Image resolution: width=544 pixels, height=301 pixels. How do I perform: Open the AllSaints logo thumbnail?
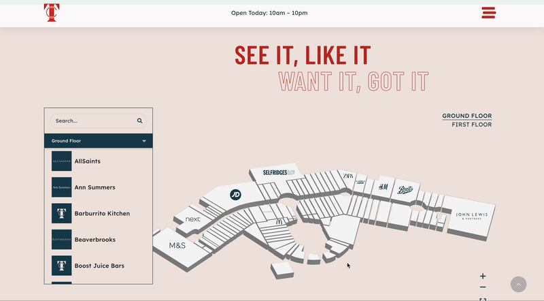pyautogui.click(x=61, y=161)
